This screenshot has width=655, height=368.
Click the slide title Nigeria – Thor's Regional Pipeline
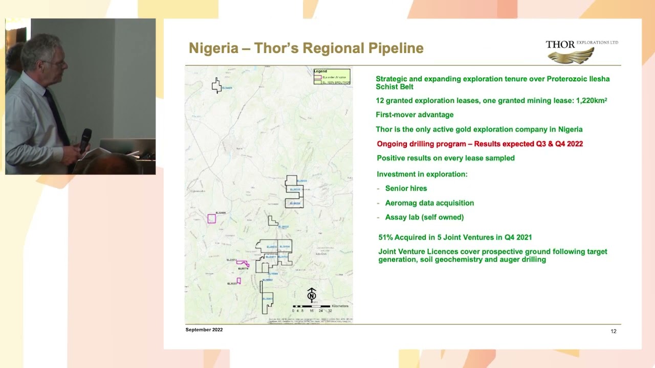(306, 49)
